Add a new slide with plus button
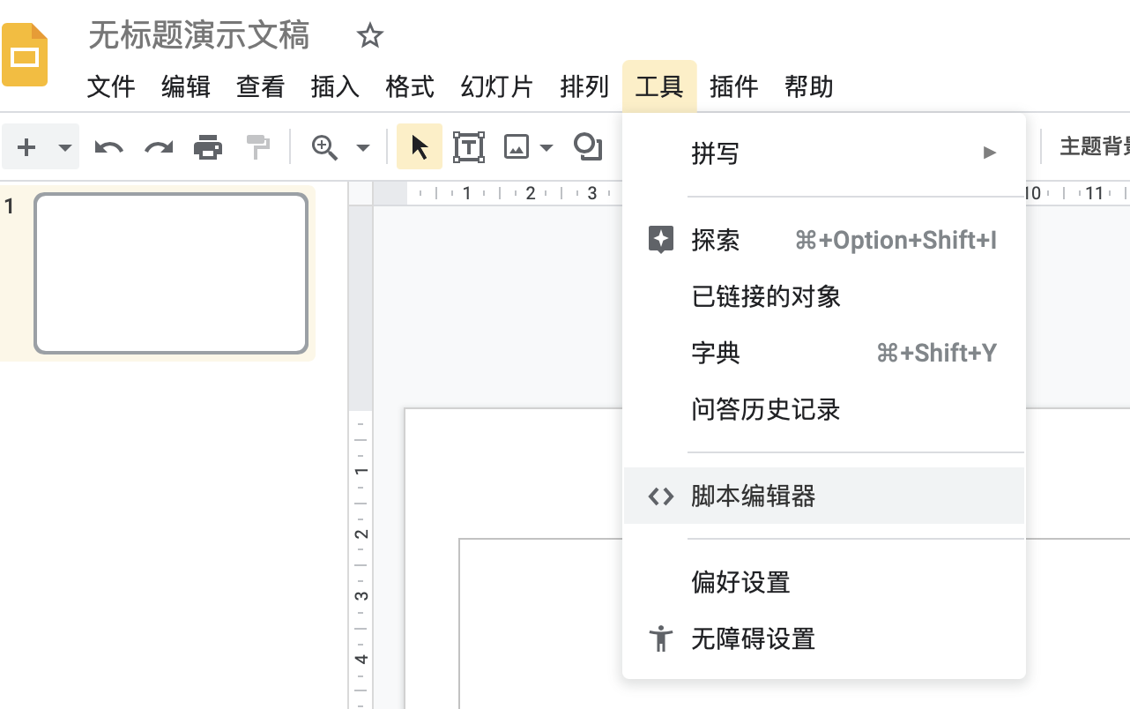Viewport: 1130px width, 709px height. [26, 146]
